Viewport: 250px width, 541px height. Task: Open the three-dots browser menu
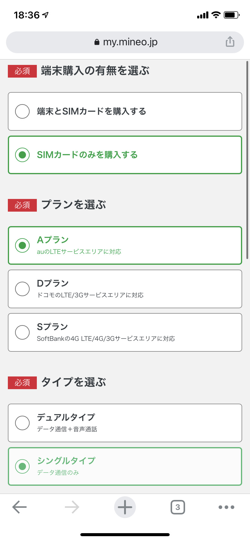[226, 507]
